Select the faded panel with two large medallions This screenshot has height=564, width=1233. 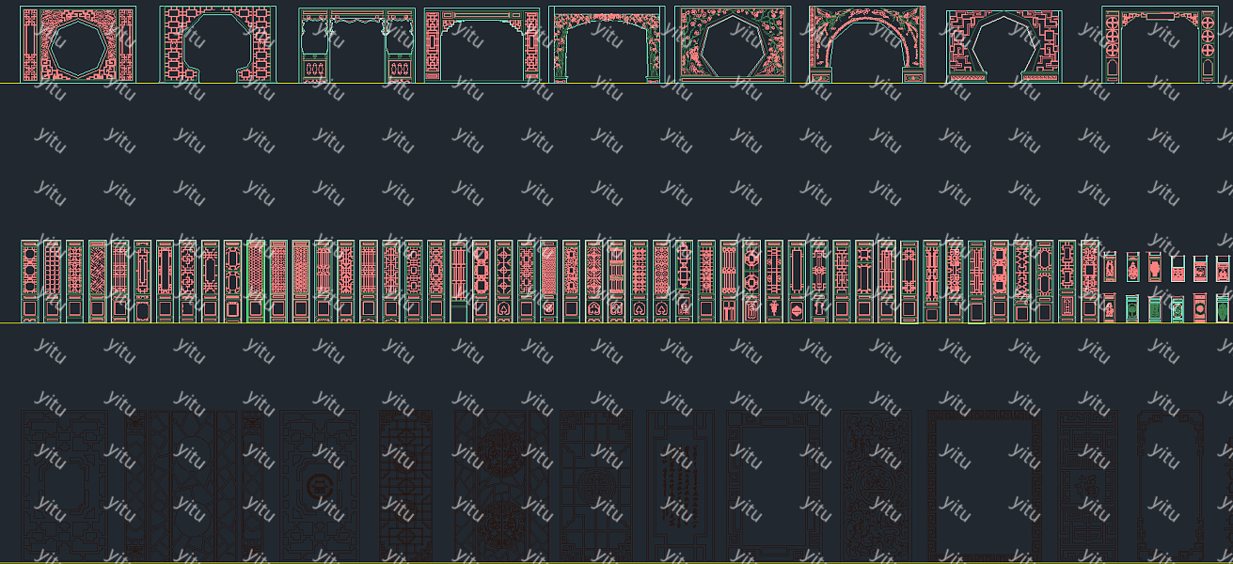(501, 485)
